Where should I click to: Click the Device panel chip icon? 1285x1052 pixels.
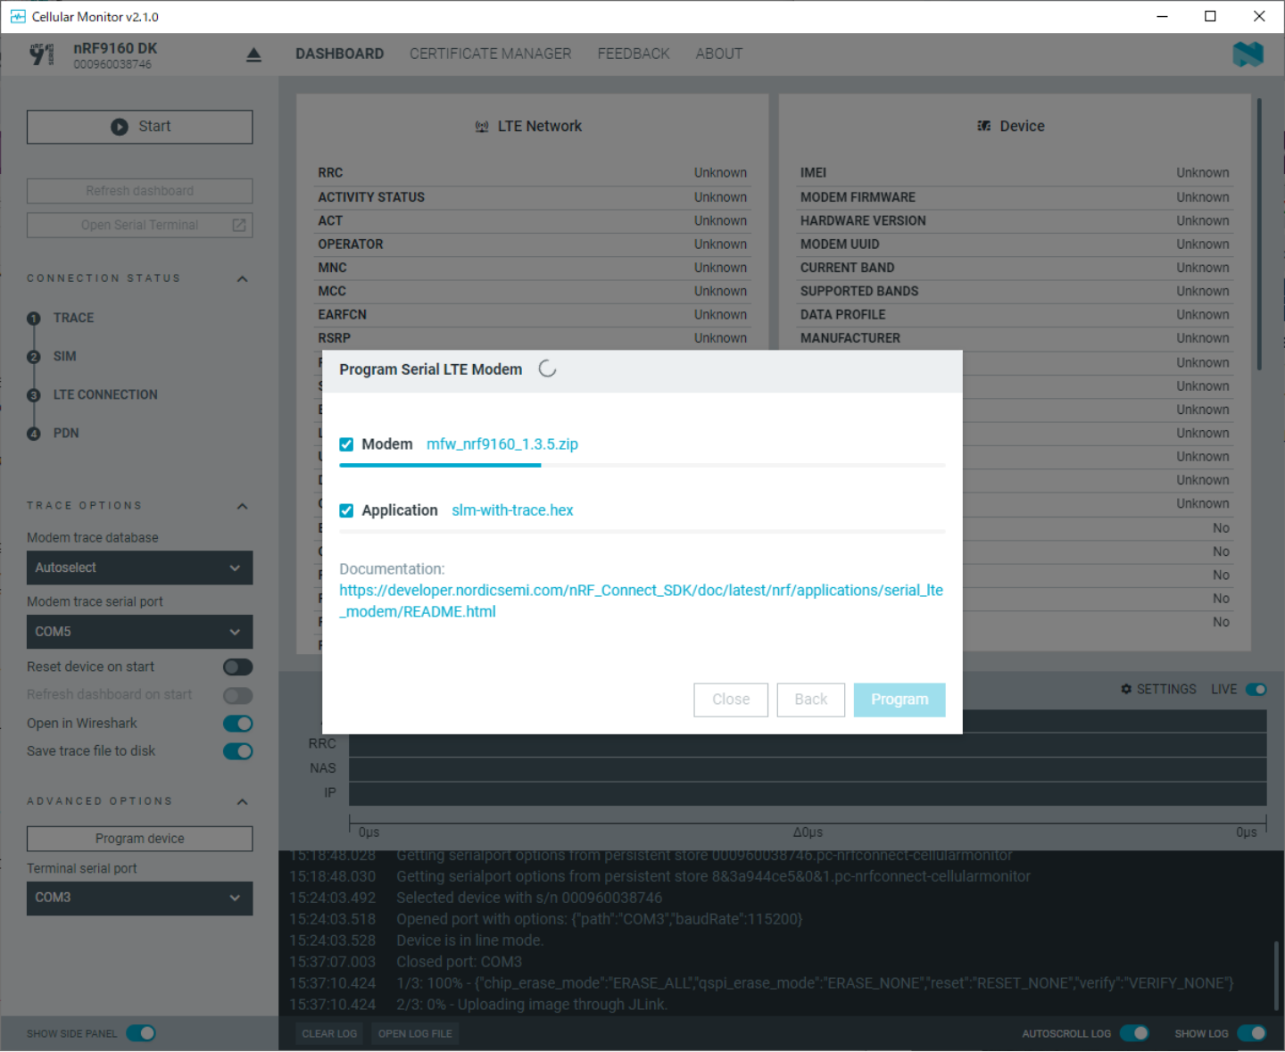tap(983, 127)
